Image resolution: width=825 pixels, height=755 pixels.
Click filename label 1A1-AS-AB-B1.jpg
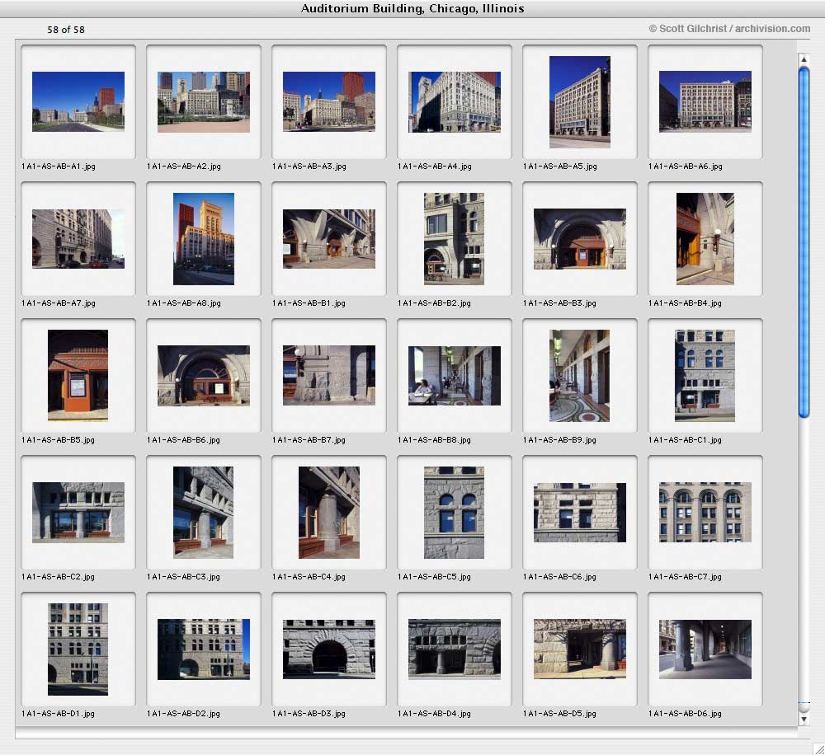point(309,302)
